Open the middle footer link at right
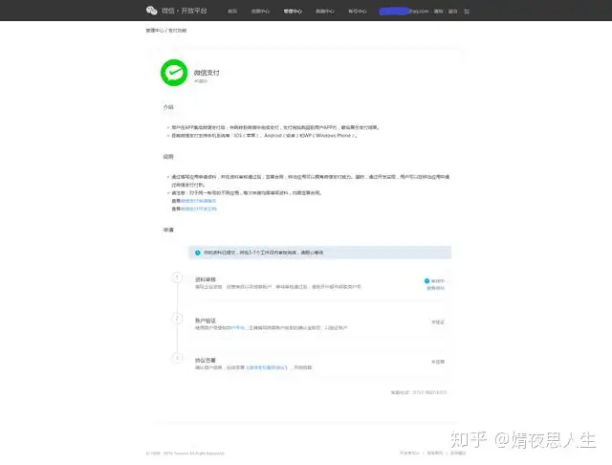Image resolution: width=612 pixels, height=465 pixels. 435,453
